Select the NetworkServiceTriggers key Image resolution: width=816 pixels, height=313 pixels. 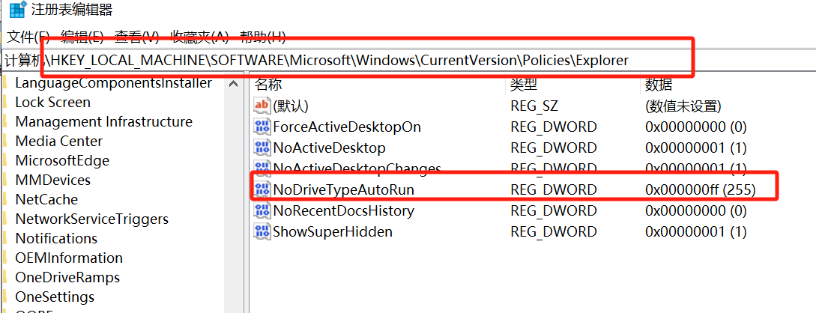click(91, 219)
